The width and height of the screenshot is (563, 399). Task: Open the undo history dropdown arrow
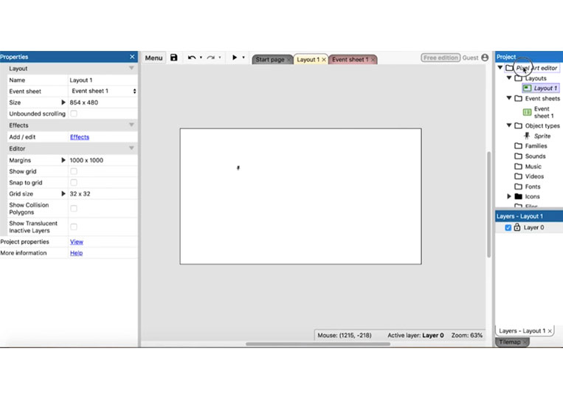[x=201, y=58]
